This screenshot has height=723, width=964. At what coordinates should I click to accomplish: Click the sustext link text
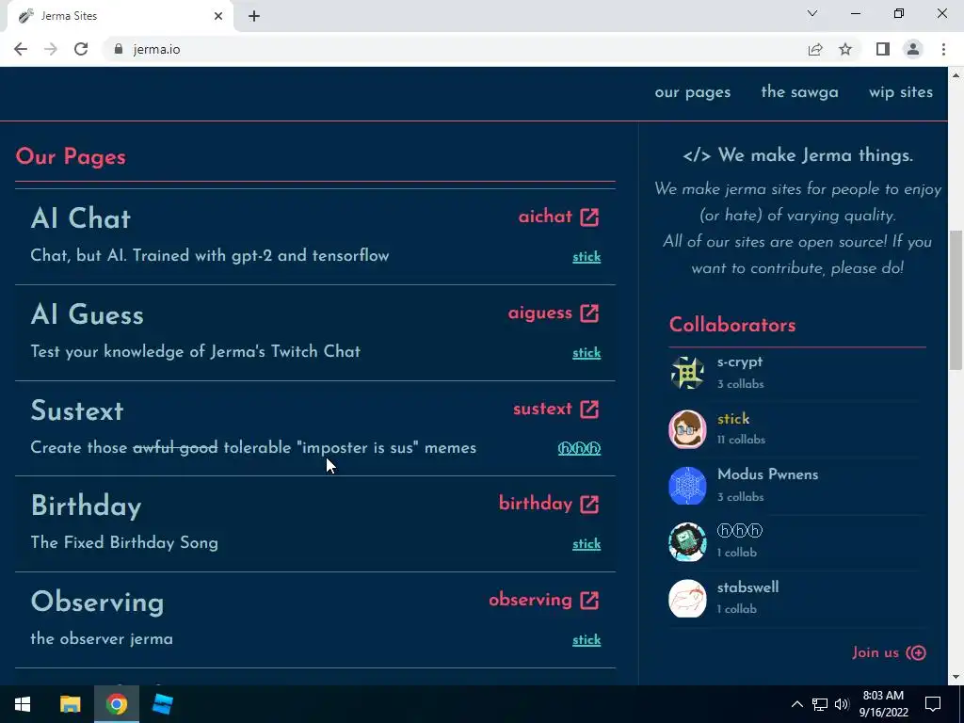[x=543, y=409]
